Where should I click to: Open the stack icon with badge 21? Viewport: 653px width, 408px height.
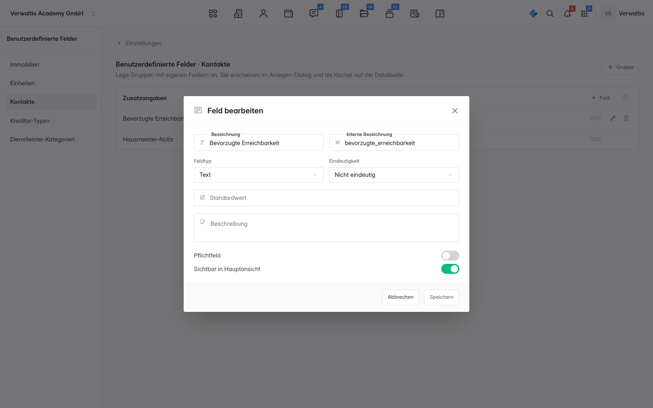pos(390,14)
